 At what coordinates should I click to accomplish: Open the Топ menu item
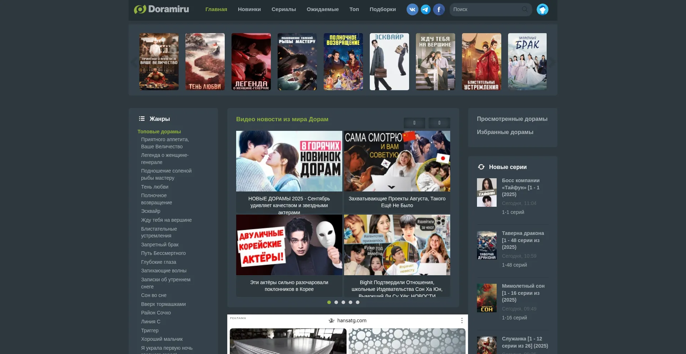tap(354, 9)
